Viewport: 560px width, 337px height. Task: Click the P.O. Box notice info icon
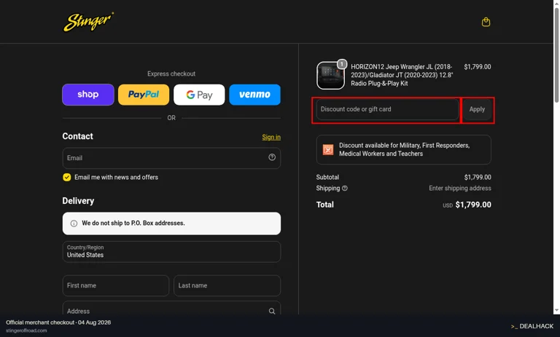pos(74,223)
